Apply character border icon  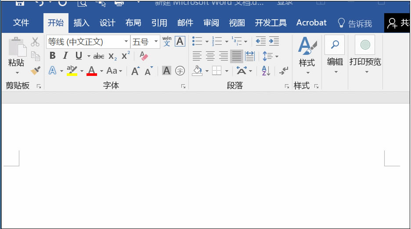coord(180,41)
